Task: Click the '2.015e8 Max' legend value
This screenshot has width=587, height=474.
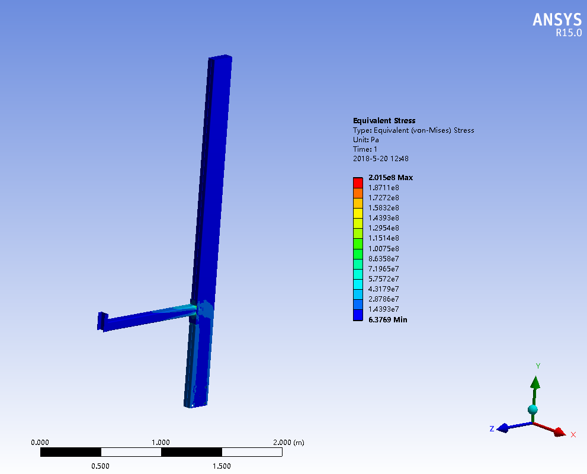Action: (x=390, y=178)
